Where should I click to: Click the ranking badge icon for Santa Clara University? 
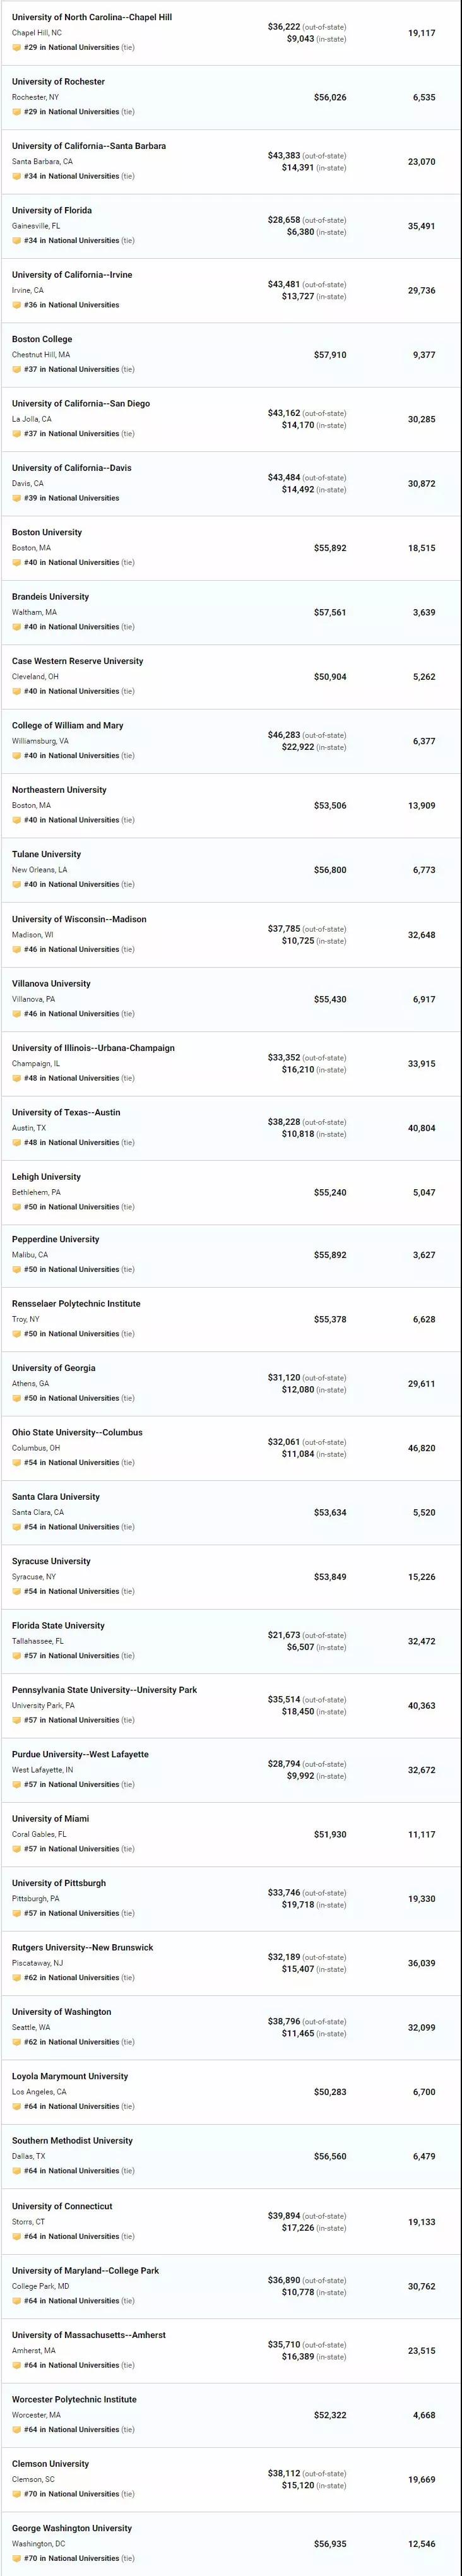17,1527
